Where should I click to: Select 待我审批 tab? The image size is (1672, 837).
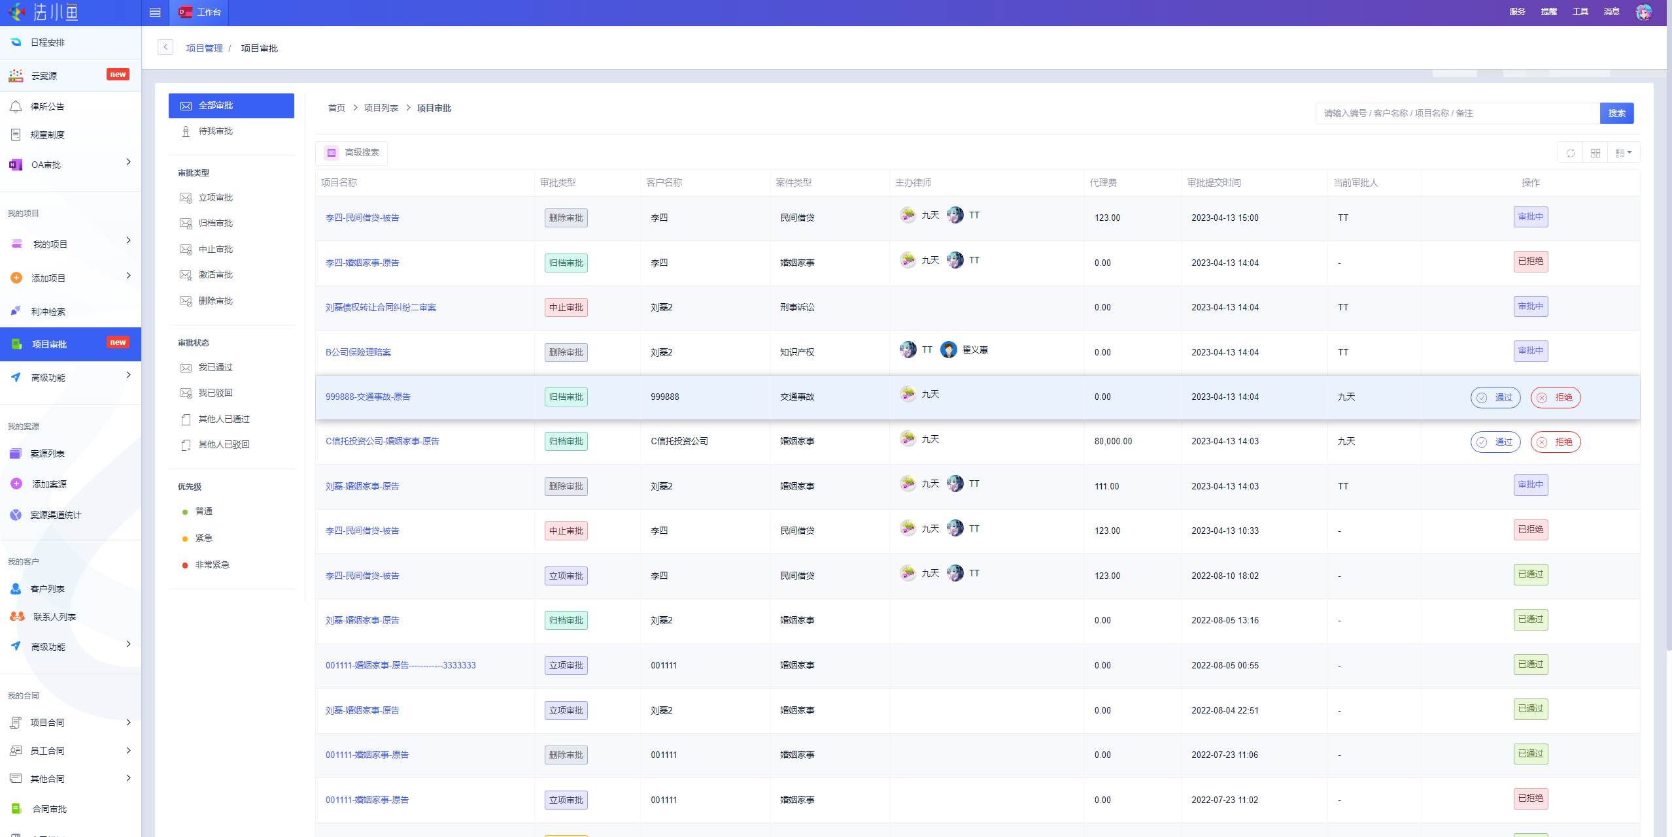215,131
